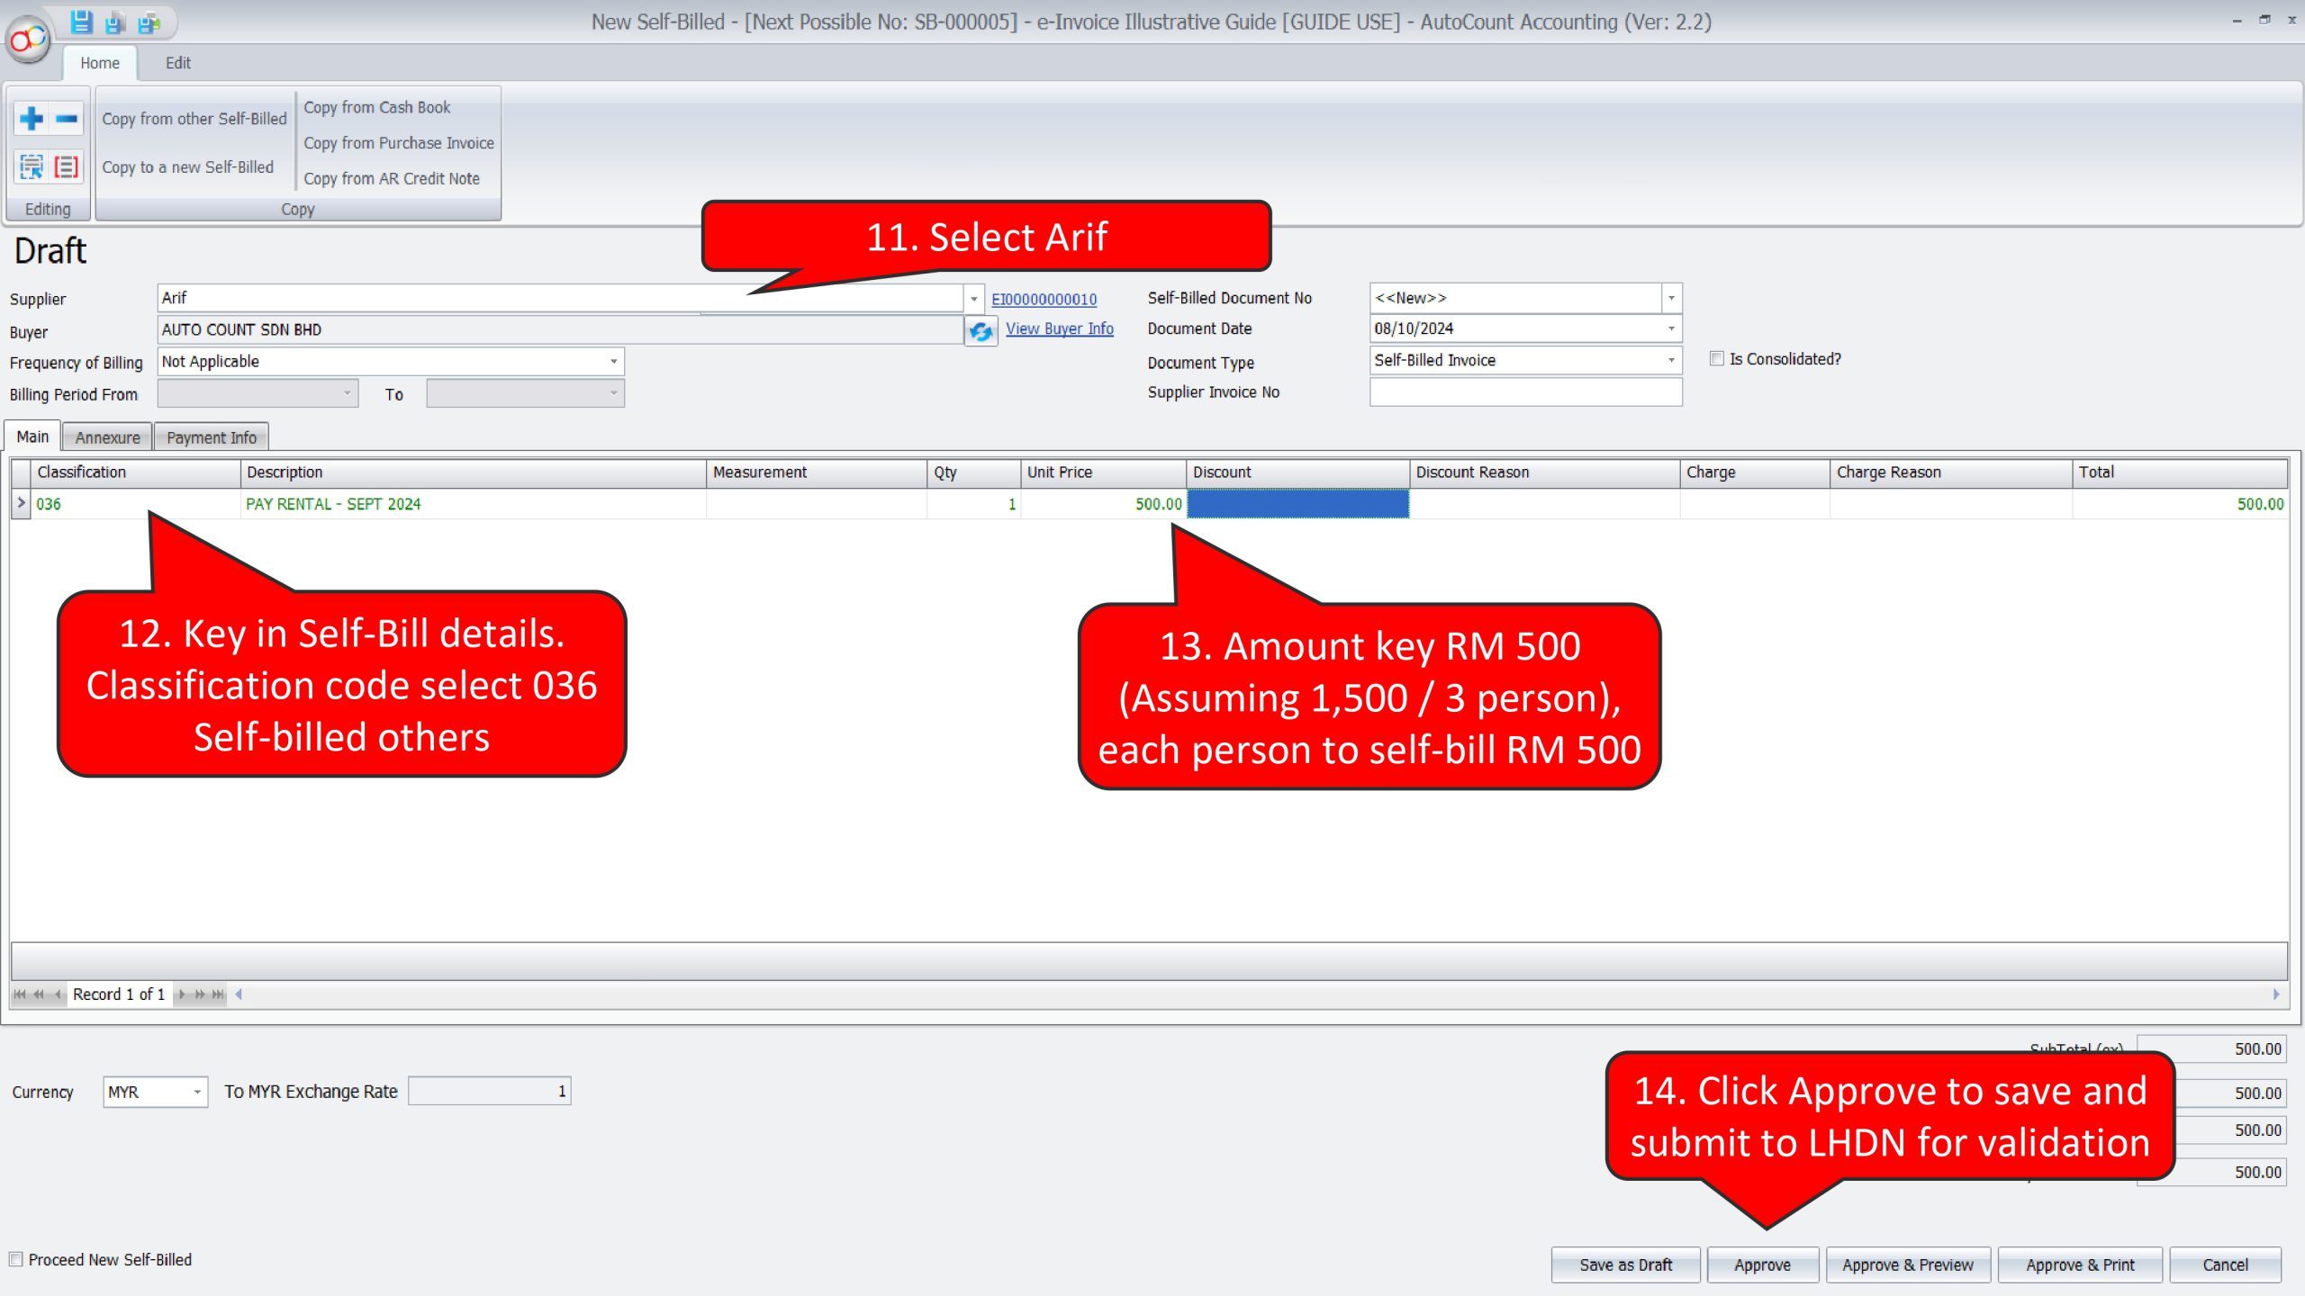Viewport: 2305px width, 1296px height.
Task: Click the Unit Price cell 500.00
Action: pyautogui.click(x=1103, y=504)
